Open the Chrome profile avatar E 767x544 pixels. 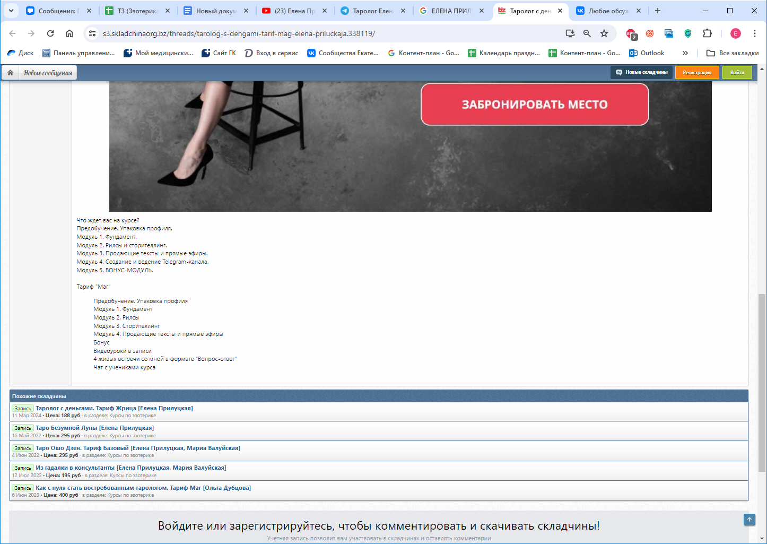coord(736,33)
